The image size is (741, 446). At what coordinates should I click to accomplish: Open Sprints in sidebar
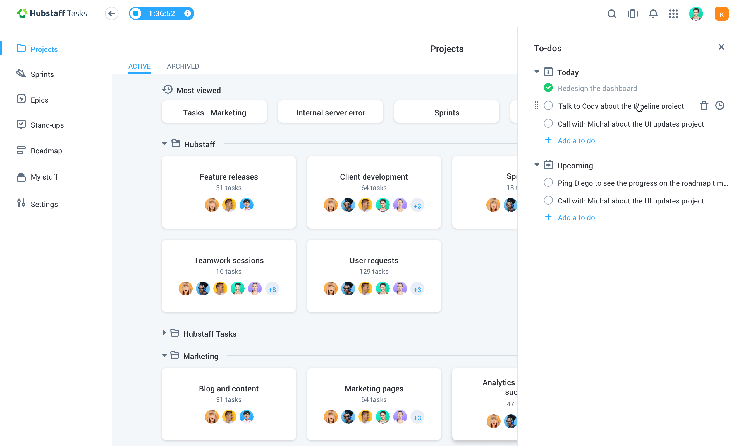pyautogui.click(x=35, y=74)
